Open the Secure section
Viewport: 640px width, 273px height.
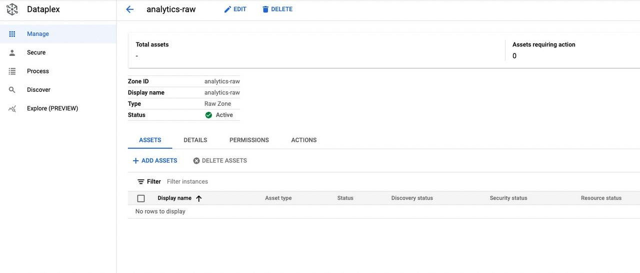(x=58, y=52)
